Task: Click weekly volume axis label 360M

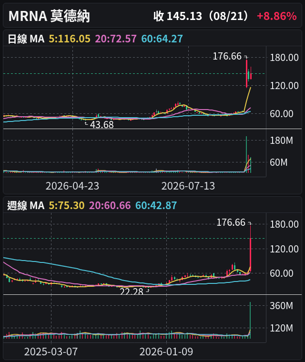Action: click(x=282, y=306)
